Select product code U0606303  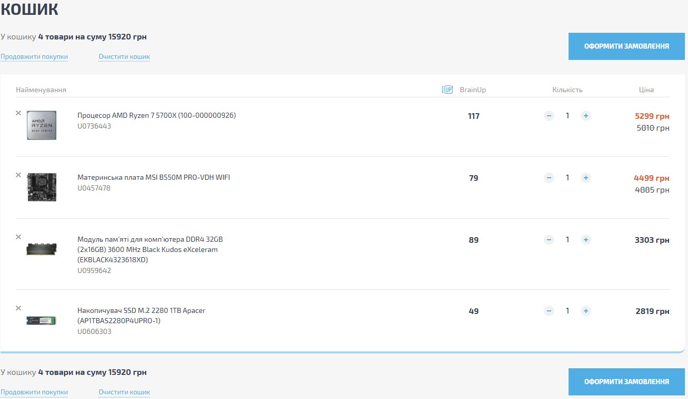pos(94,331)
